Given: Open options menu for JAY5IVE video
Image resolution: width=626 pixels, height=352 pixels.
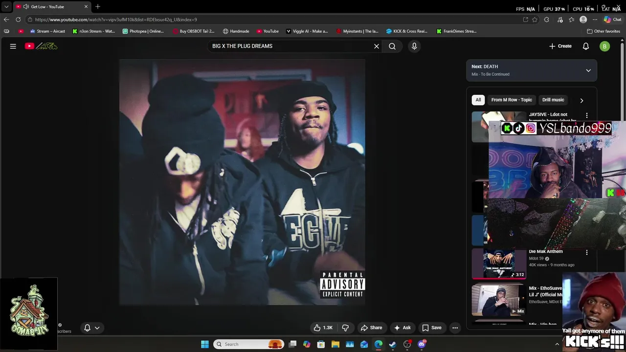Looking at the screenshot, I should [x=587, y=115].
